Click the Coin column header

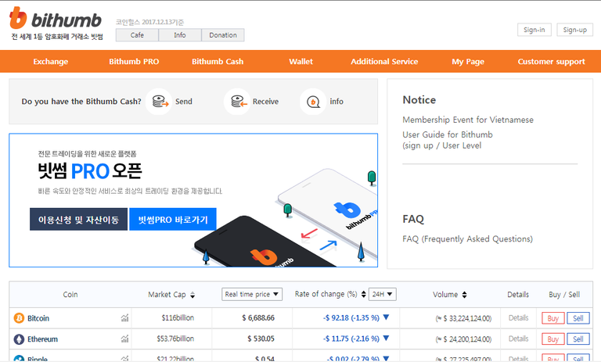(x=70, y=294)
